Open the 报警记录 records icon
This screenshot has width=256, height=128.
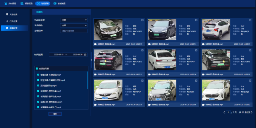[22, 4]
